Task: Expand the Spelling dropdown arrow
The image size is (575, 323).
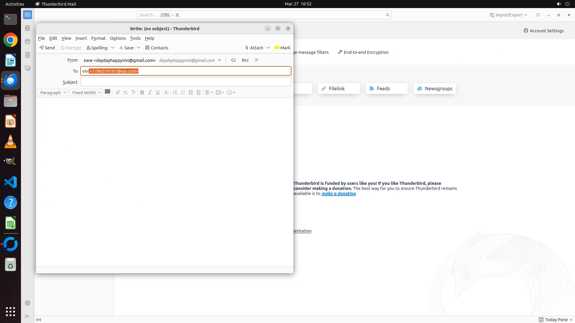Action: pyautogui.click(x=113, y=48)
